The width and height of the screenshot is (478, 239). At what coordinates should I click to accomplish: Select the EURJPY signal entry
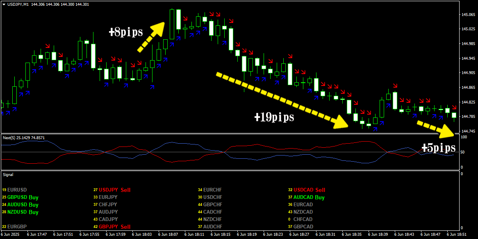tap(105, 197)
